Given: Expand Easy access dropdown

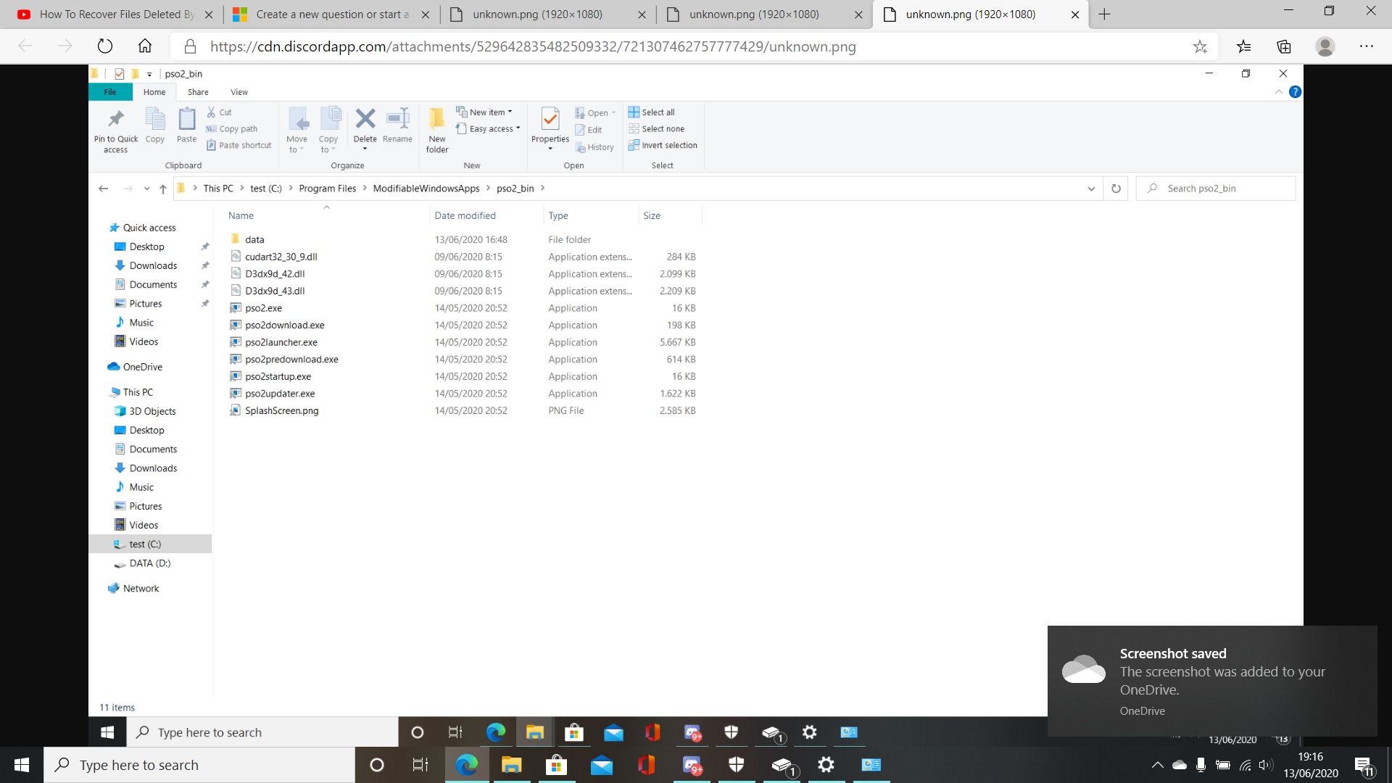Looking at the screenshot, I should (488, 129).
